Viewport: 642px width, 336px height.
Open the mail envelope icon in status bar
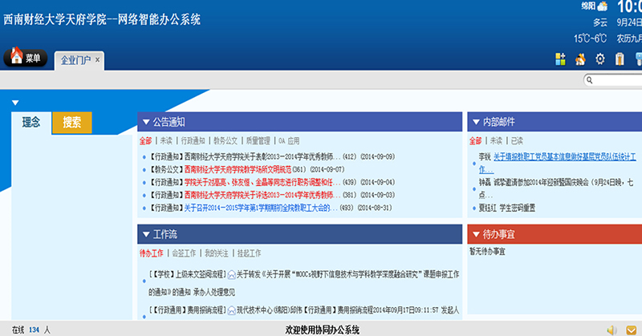(x=630, y=330)
